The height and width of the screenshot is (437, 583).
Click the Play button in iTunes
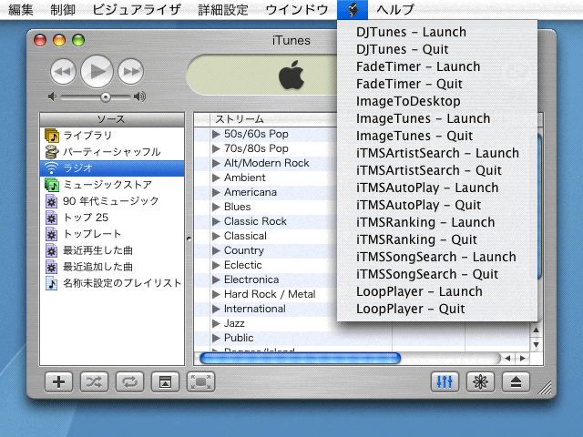click(x=97, y=71)
